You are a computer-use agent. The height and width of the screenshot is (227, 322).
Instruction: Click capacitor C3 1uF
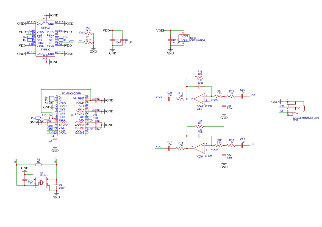(47, 122)
